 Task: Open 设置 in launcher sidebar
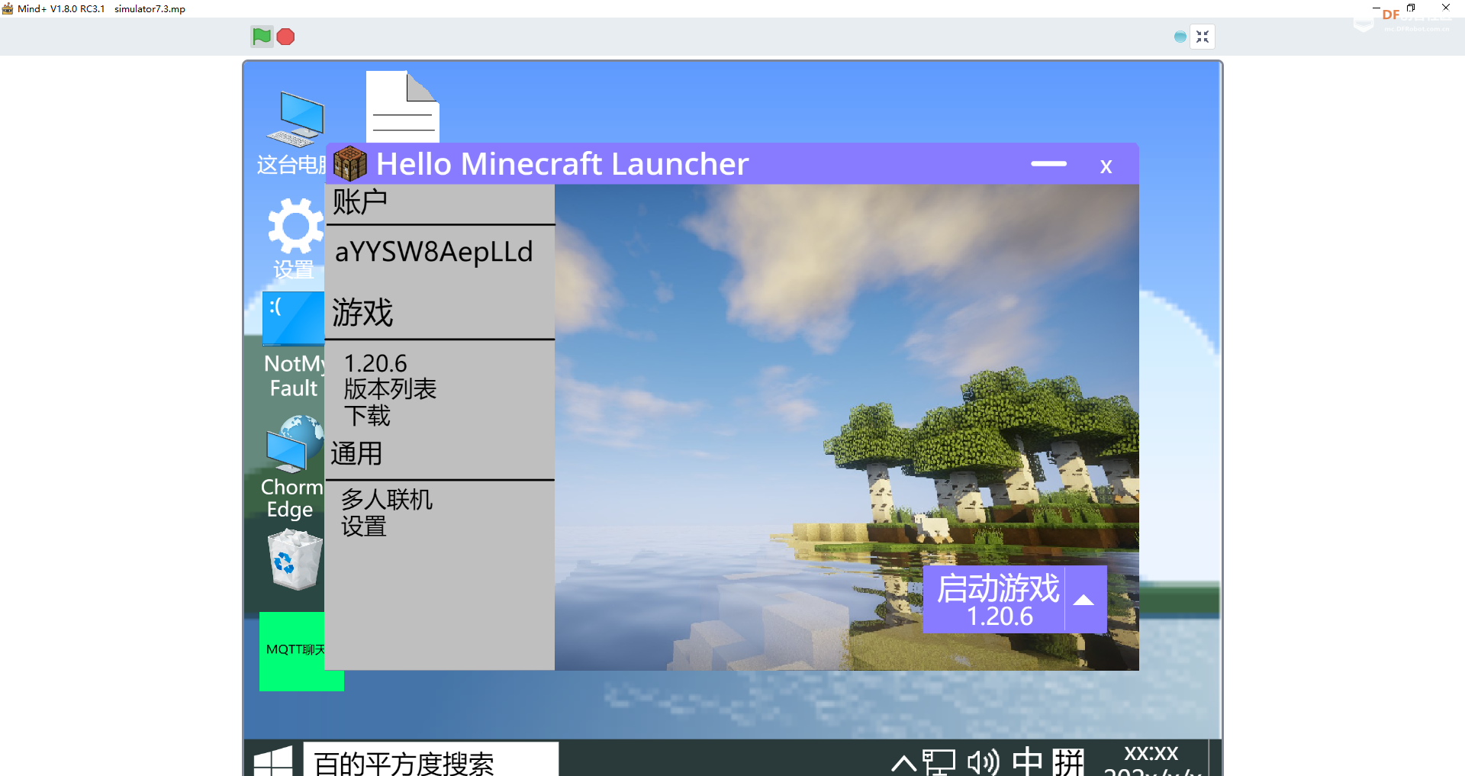coord(364,526)
